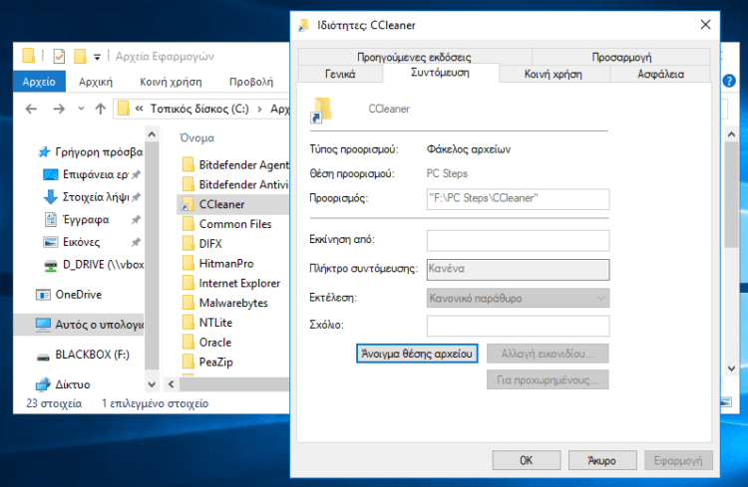The width and height of the screenshot is (748, 487).
Task: Switch to the Γενικά tab in properties
Action: 340,74
